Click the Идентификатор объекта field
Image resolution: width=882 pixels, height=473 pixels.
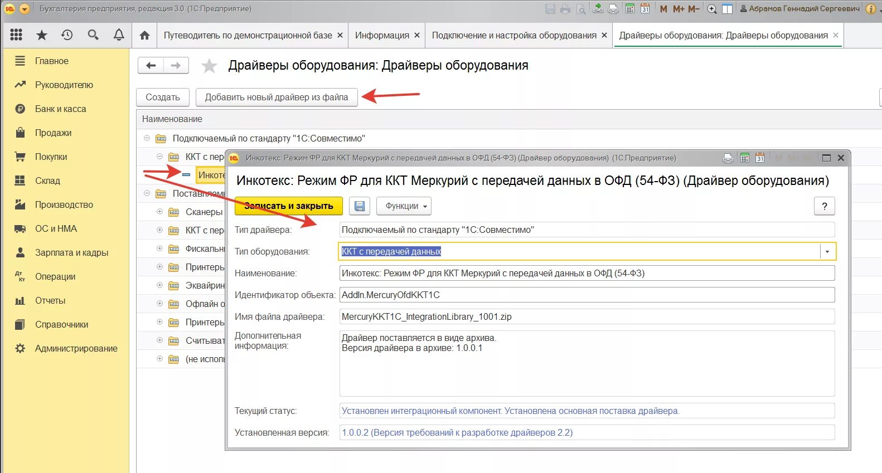pyautogui.click(x=587, y=295)
